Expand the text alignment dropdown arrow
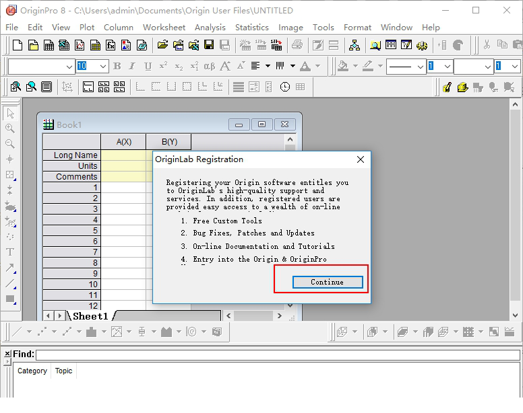 (x=268, y=66)
